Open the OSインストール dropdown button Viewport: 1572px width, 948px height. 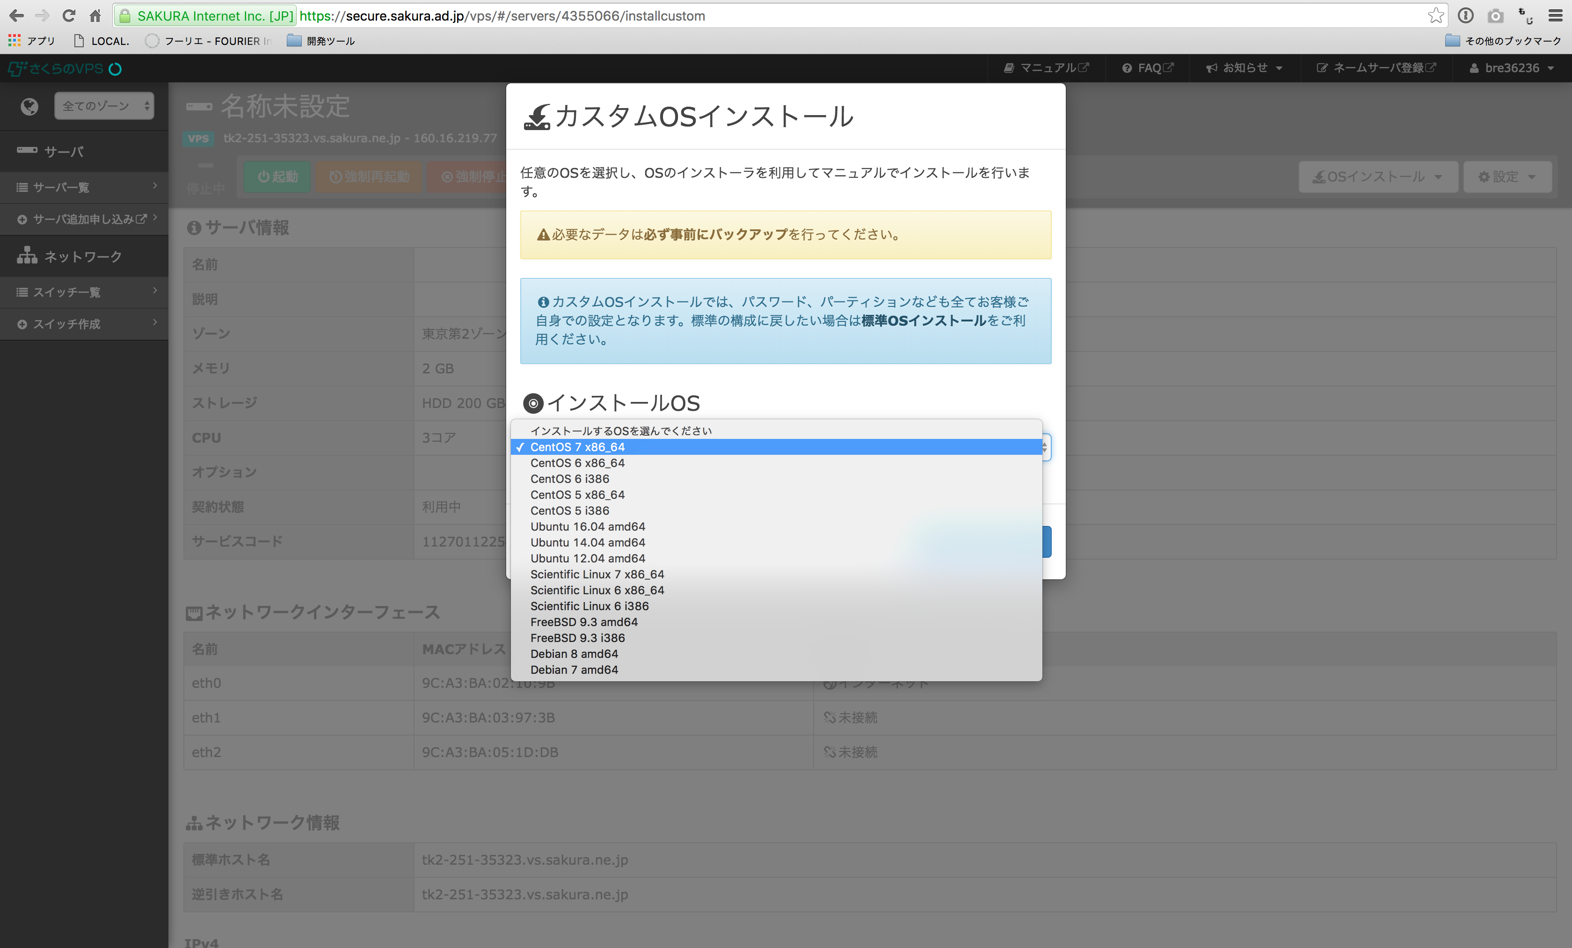click(x=1378, y=177)
